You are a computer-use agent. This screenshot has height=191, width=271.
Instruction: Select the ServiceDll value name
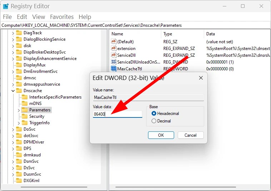pyautogui.click(x=126, y=55)
